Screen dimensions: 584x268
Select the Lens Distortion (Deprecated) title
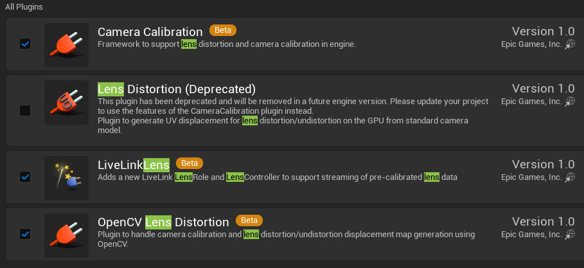click(177, 89)
